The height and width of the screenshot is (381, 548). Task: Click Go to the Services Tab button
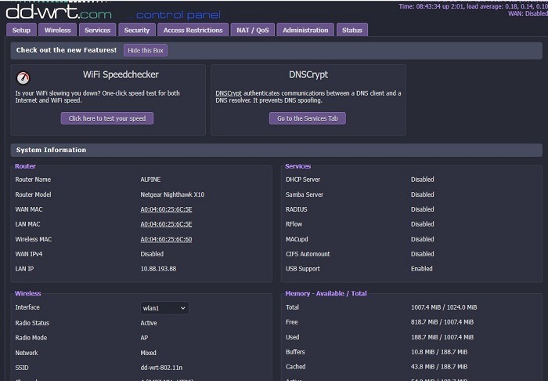308,118
